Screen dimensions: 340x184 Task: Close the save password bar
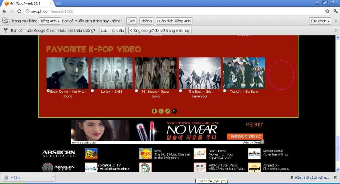(336, 30)
